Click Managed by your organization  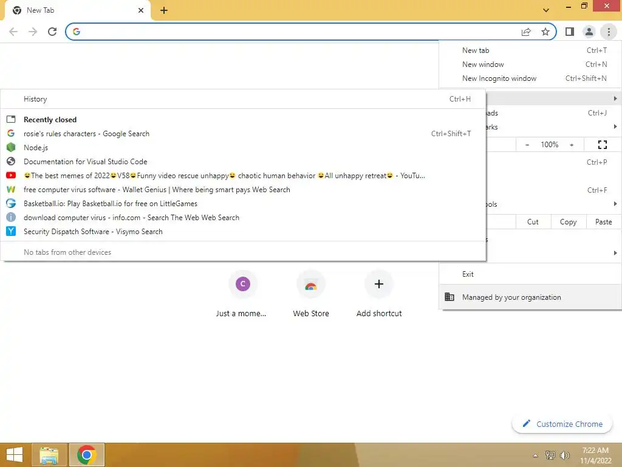(530, 297)
